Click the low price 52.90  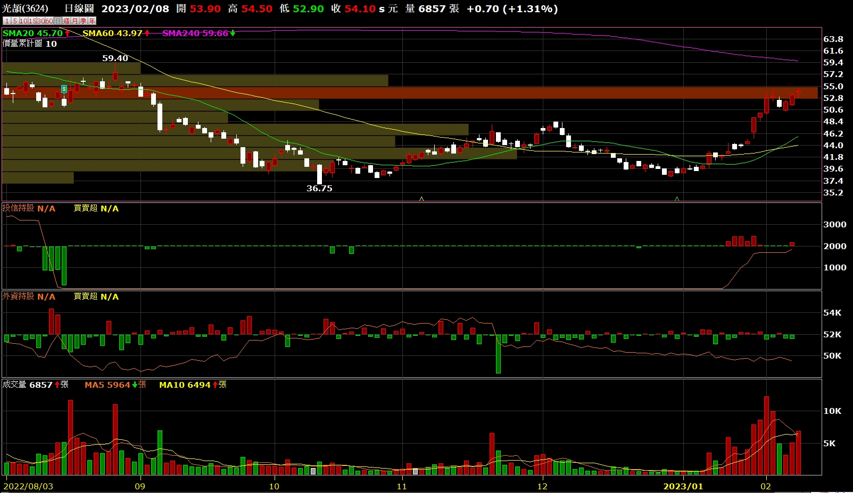[x=308, y=8]
